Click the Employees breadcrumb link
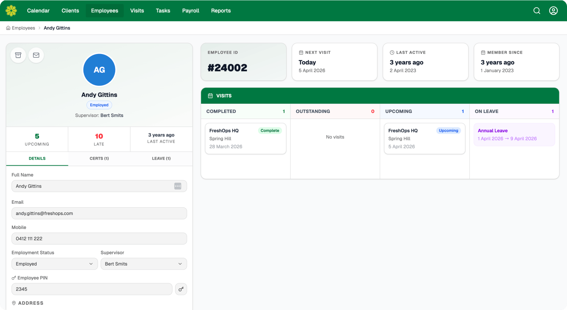567x310 pixels. coord(23,28)
